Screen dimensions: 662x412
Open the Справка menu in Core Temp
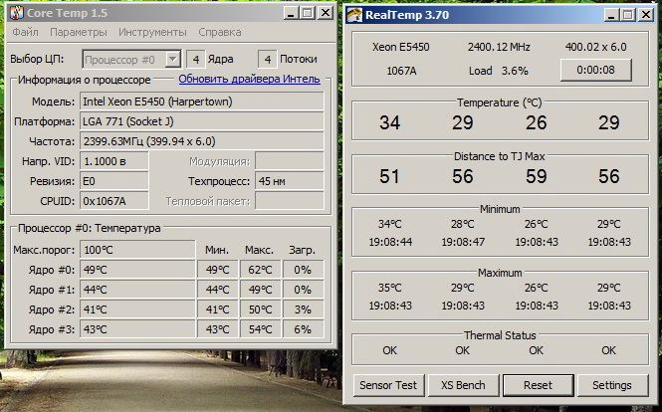click(x=220, y=32)
